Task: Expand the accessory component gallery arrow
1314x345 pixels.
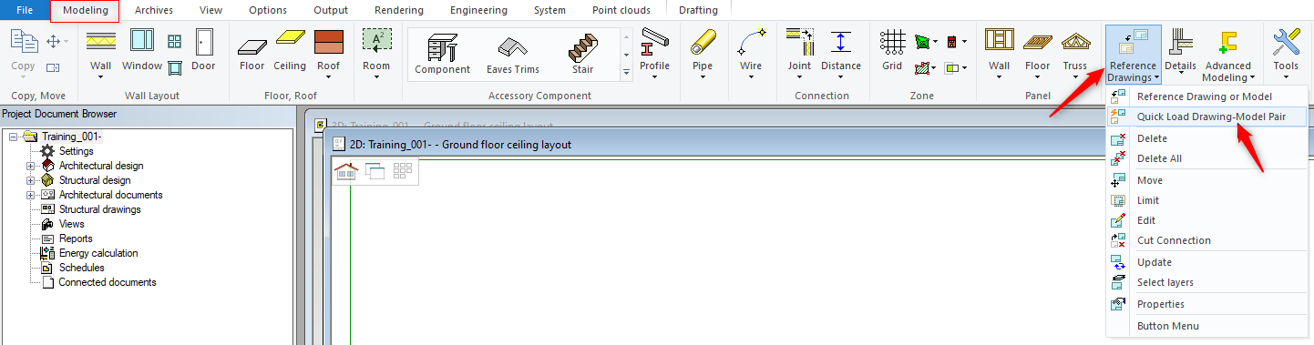Action: click(626, 71)
